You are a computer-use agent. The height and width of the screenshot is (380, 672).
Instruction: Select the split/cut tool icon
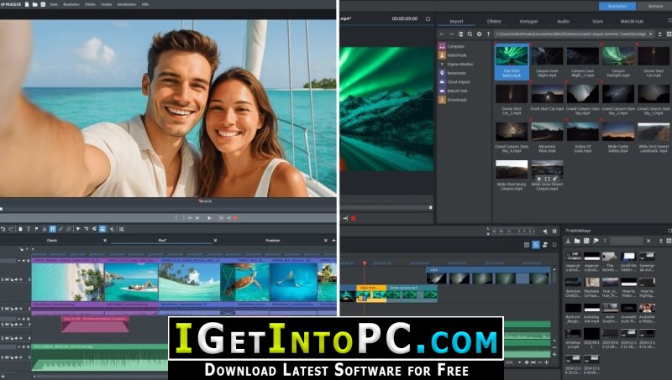pos(113,229)
